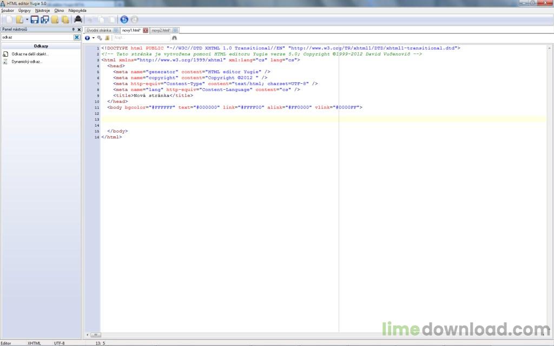This screenshot has width=554, height=346.
Task: Close the novy2.html tab
Action: tap(175, 30)
